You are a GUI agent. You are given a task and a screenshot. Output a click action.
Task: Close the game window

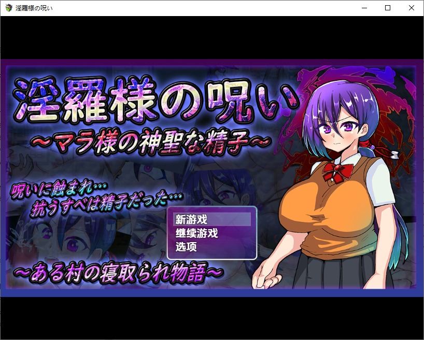[x=411, y=8]
